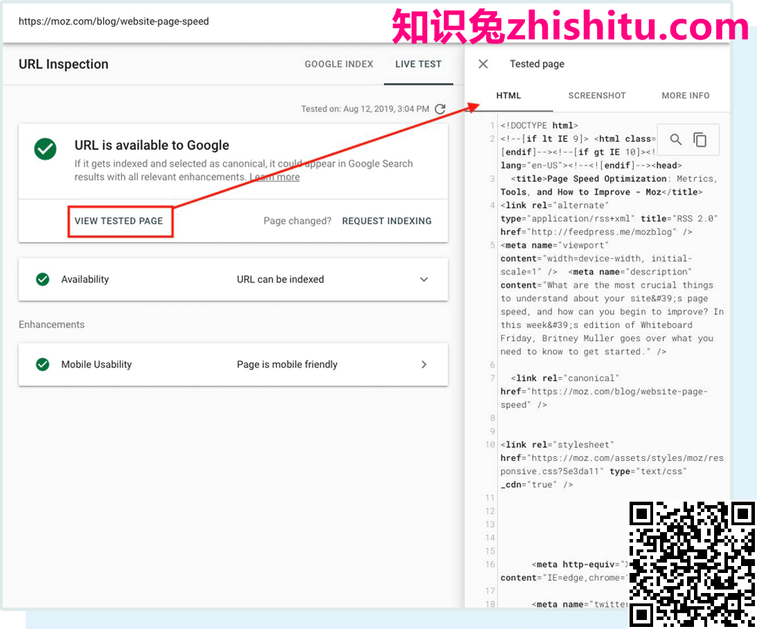Expand the Availability row chevron
757x629 pixels.
tap(424, 280)
